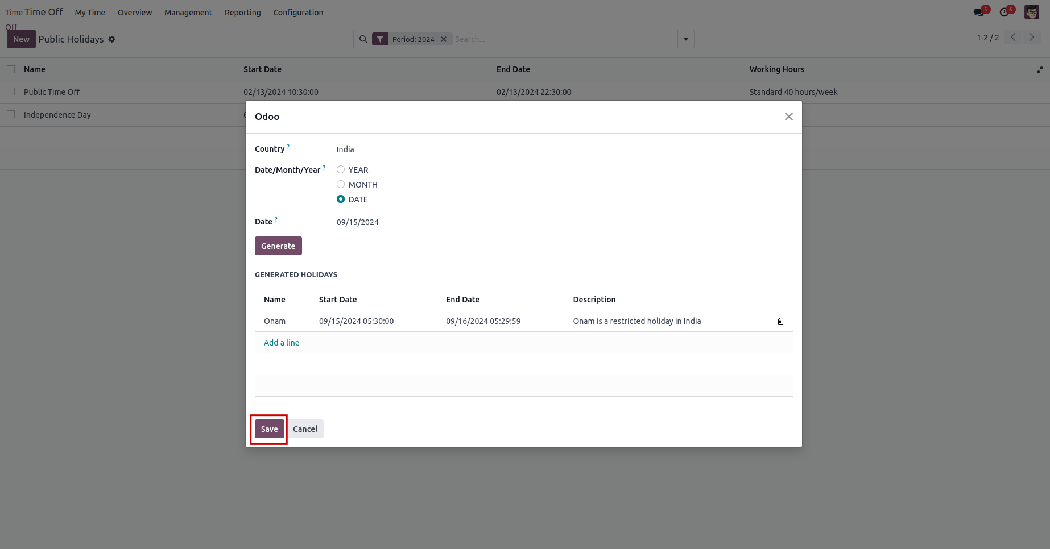Click the Date field value 09/15/2024
The image size is (1050, 549).
[x=358, y=222]
